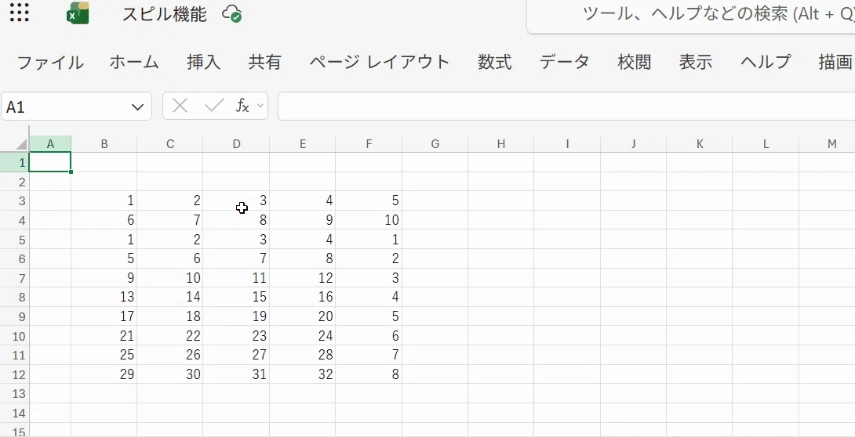Click cell B8 containing 13
Screen dimensions: 855x437
[104, 297]
